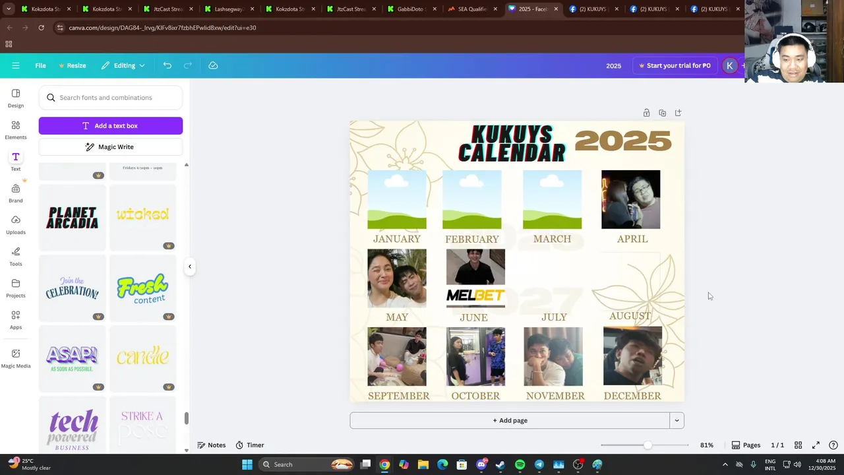The height and width of the screenshot is (475, 844).
Task: Open the browser tab list dropdown
Action: pos(9,9)
